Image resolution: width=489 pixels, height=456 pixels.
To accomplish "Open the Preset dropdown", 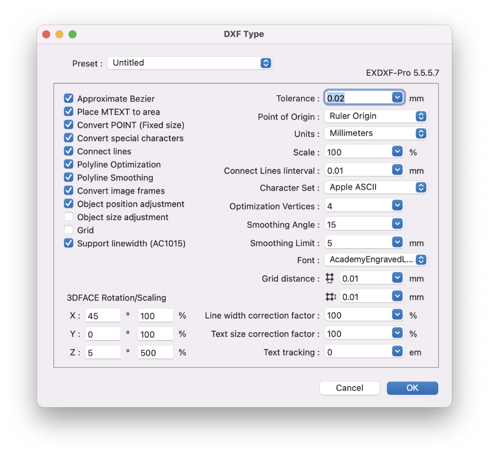I will [189, 63].
